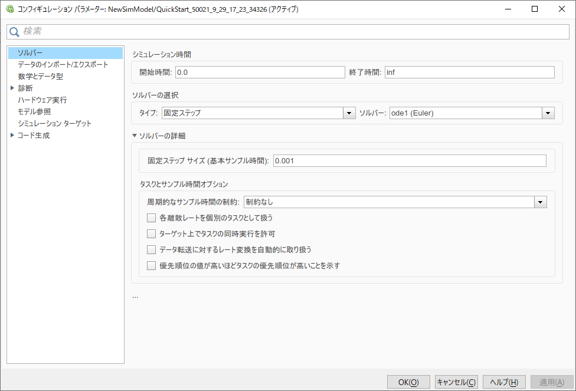Expand the 診断 tree node
Viewport: 576px width, 391px height.
click(x=11, y=88)
